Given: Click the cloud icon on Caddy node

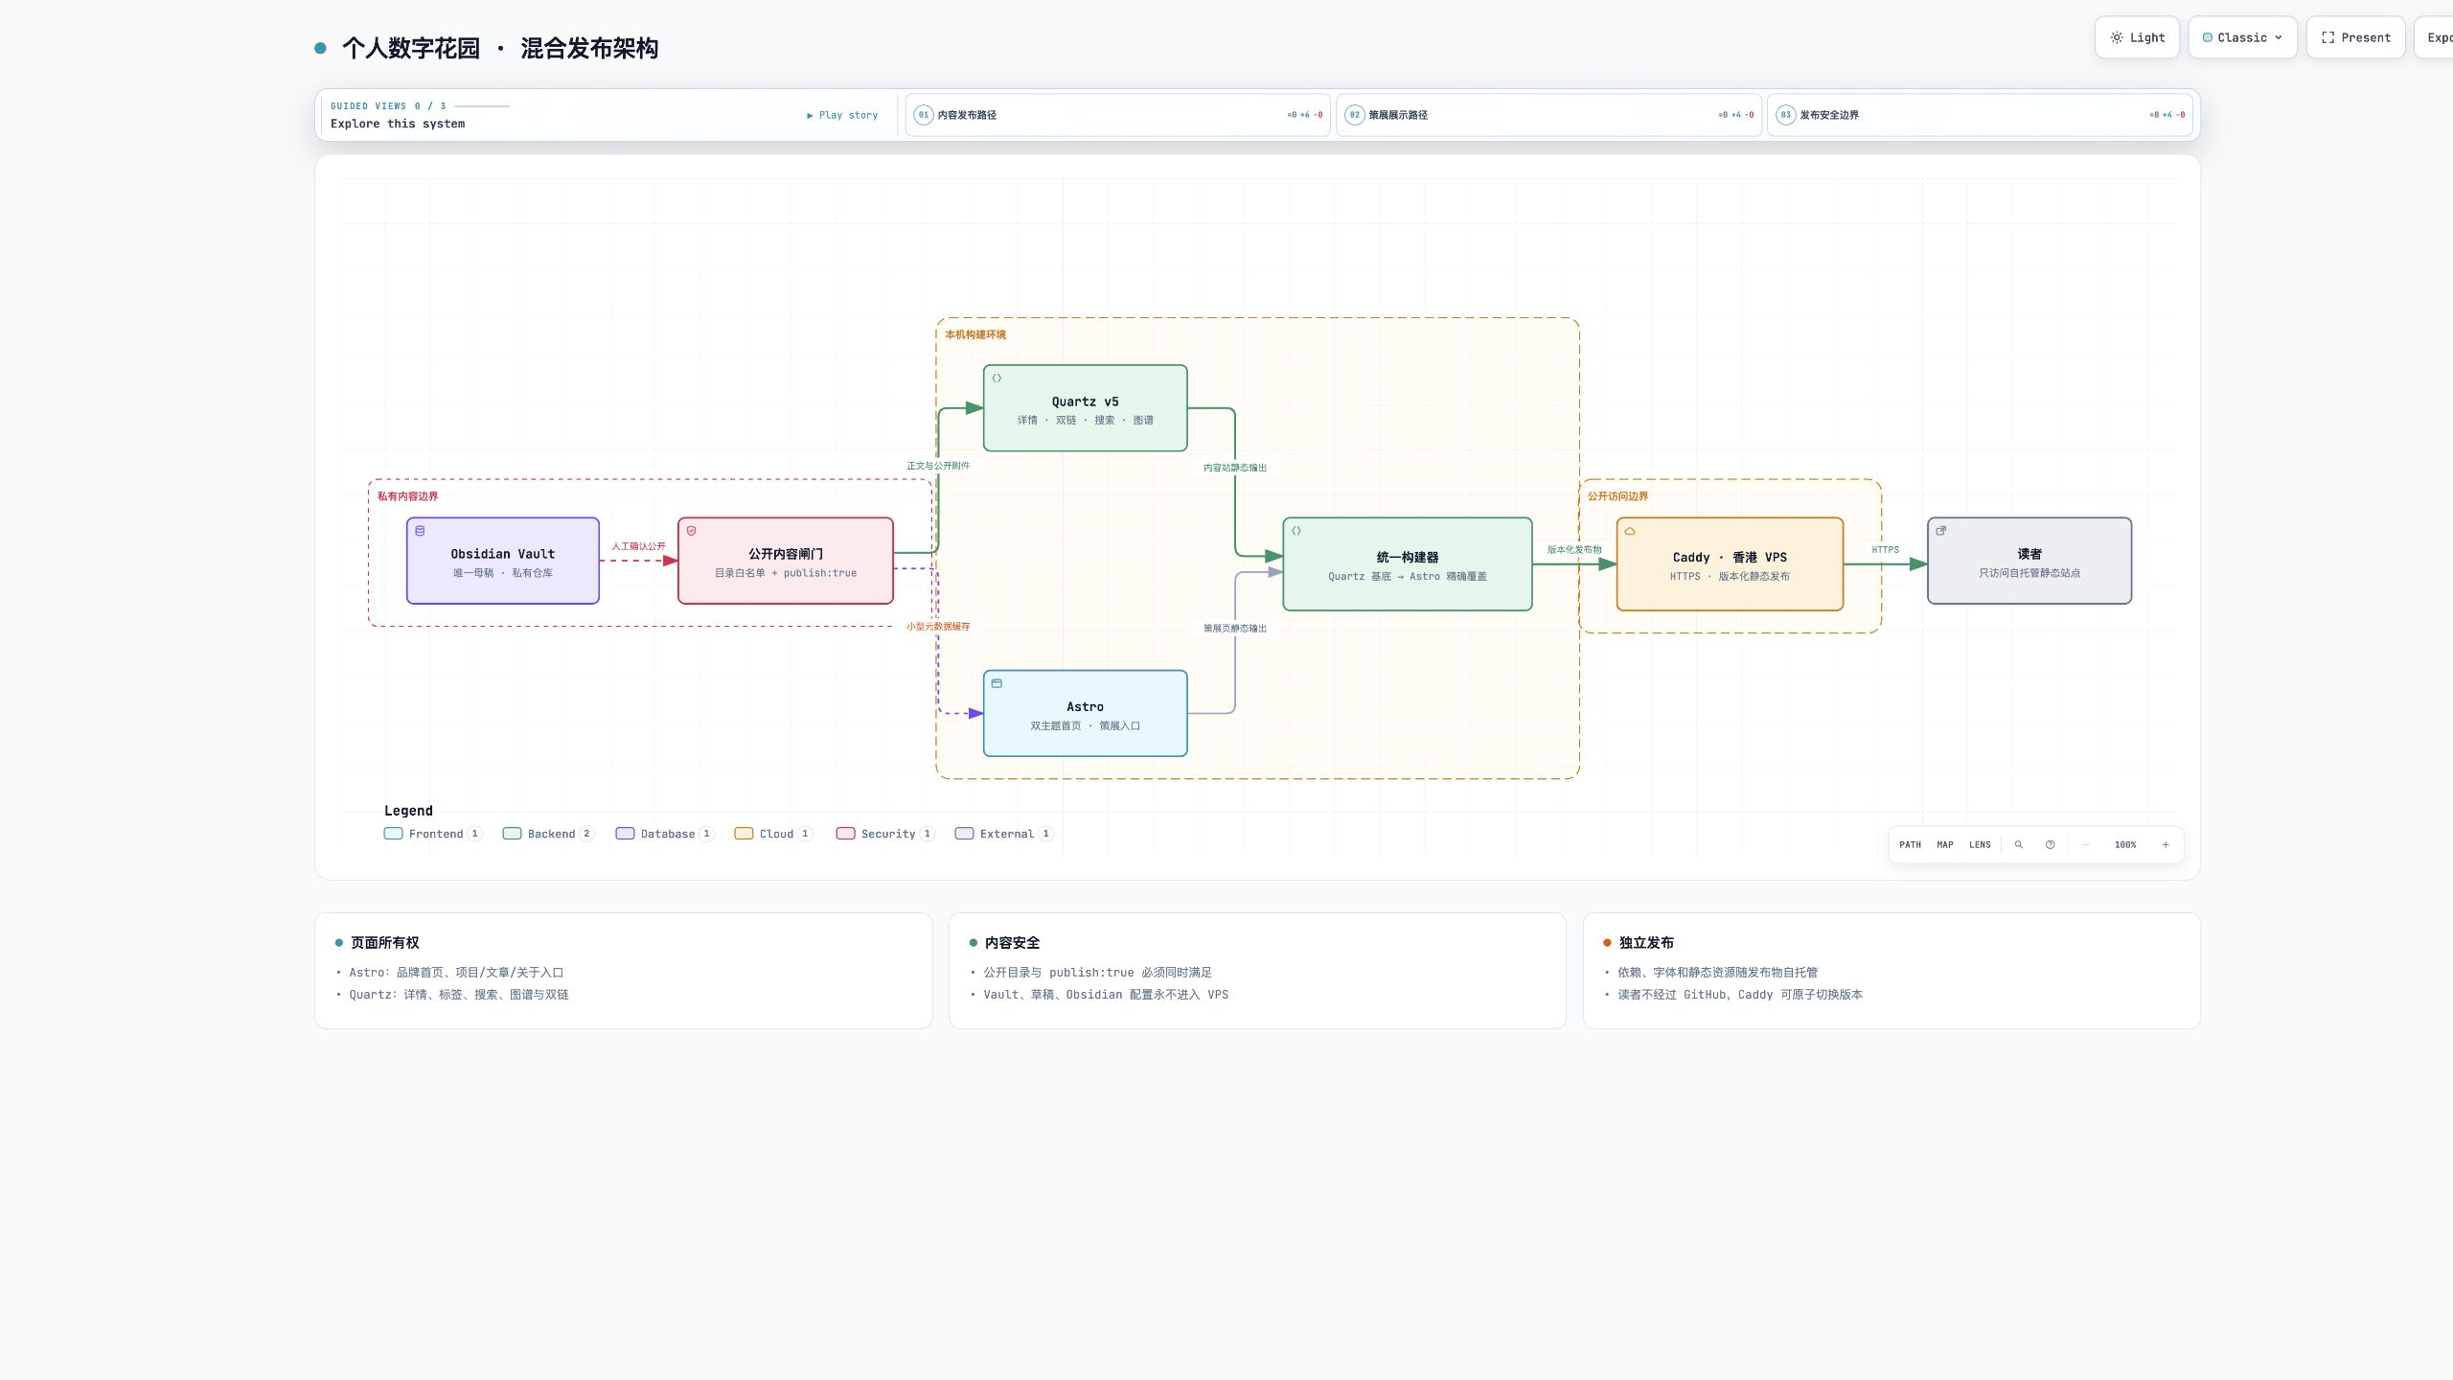Looking at the screenshot, I should (x=1630, y=530).
